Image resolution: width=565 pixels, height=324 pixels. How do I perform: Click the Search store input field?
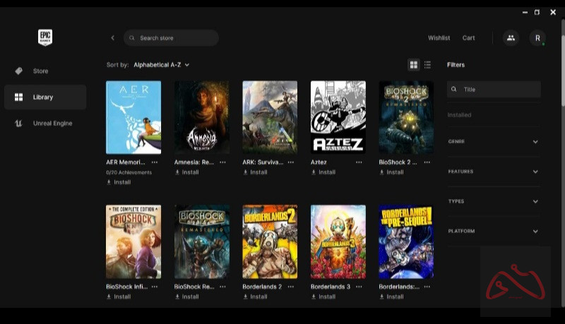point(177,38)
